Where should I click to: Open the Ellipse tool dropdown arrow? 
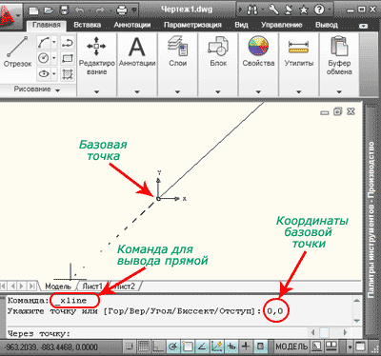coord(54,74)
